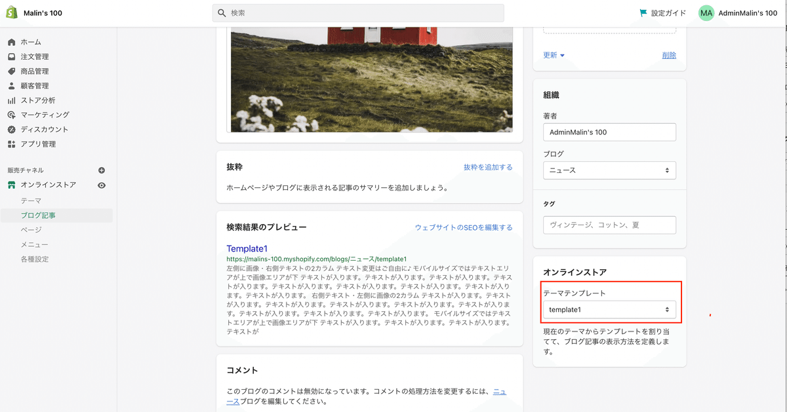Open 顧客管理 via its person icon
787x412 pixels.
pyautogui.click(x=12, y=86)
